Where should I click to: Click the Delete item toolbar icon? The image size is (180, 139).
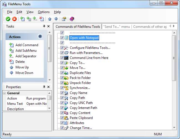42,19
